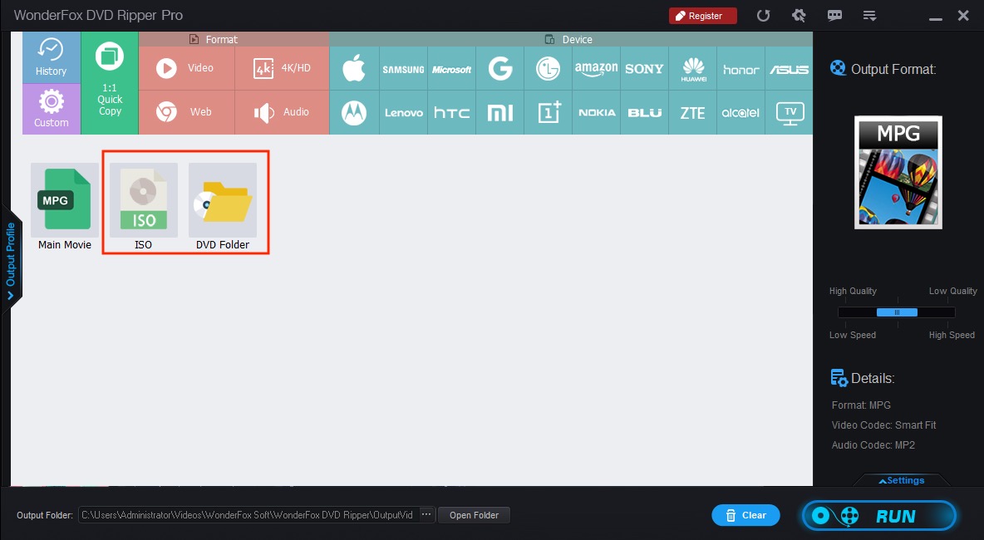The width and height of the screenshot is (984, 540).
Task: Open the feedback chat icon in titlebar
Action: (834, 15)
